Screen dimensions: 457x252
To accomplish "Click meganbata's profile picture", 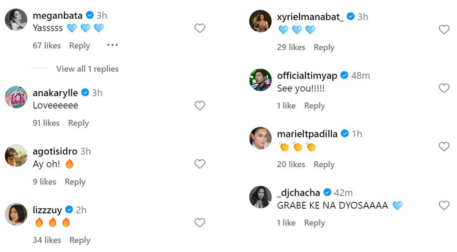I will 16,20.
